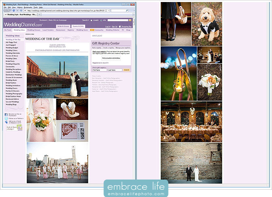Screen dimensions: 272x197
Task: Click the Log In link
Action: click(108, 26)
